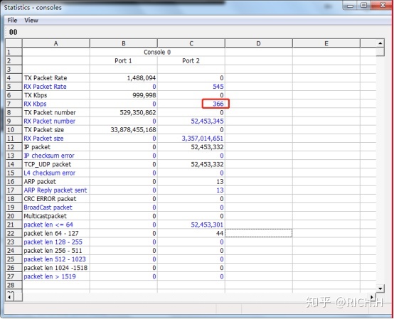The height and width of the screenshot is (319, 394).
Task: Select column D header
Action: pos(259,43)
